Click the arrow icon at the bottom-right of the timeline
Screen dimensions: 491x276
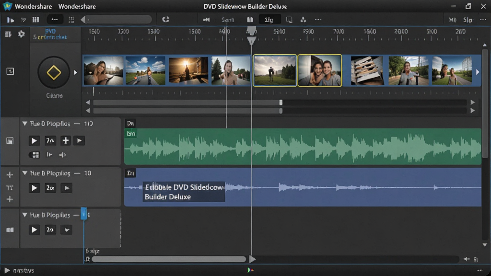point(467,259)
